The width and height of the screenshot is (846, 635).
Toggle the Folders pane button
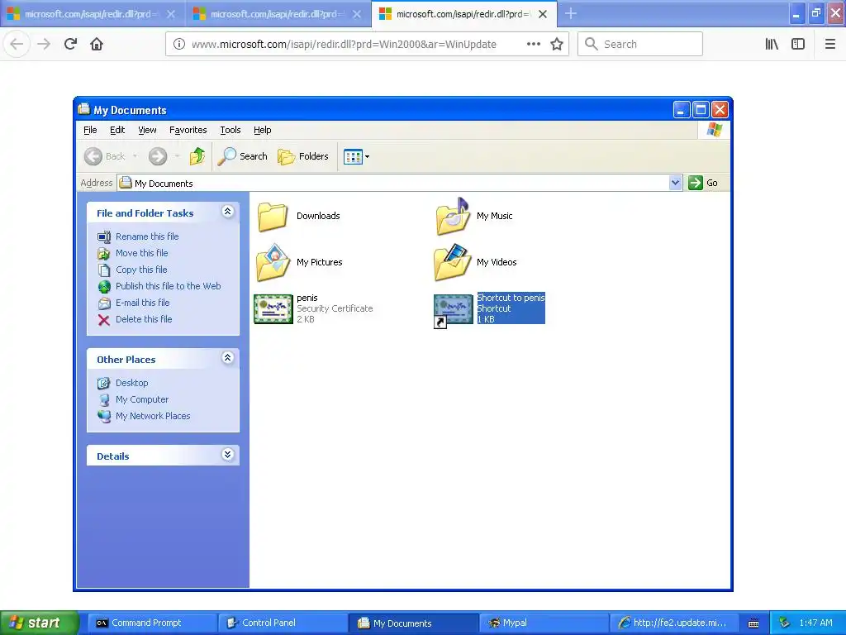coord(303,156)
